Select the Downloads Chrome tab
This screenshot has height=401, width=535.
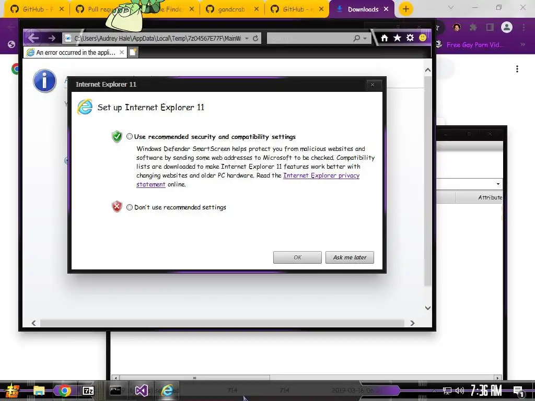coord(363,9)
